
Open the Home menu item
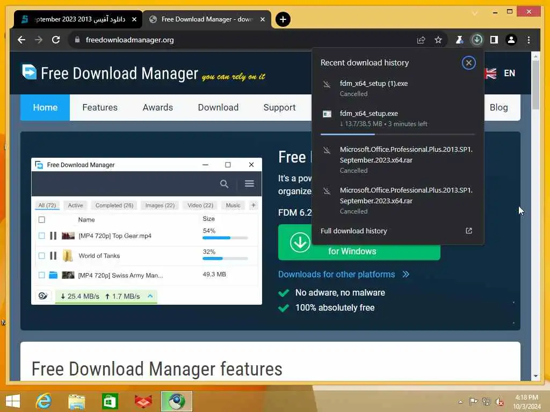(x=45, y=107)
